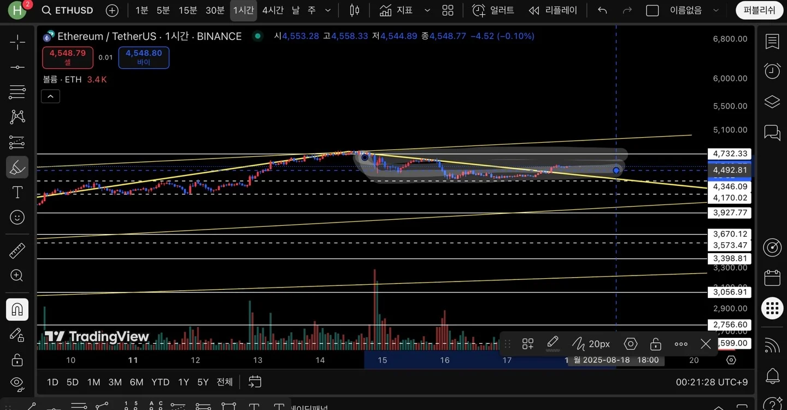The height and width of the screenshot is (410, 787).
Task: Open the price scale settings gear
Action: [x=731, y=360]
